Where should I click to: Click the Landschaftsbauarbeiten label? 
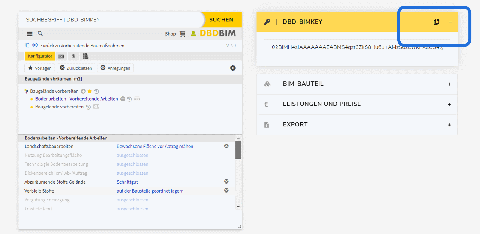click(x=49, y=146)
